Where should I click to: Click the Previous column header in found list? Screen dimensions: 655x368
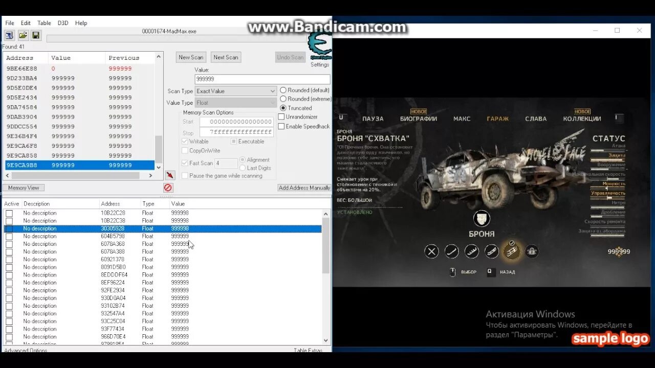[124, 58]
